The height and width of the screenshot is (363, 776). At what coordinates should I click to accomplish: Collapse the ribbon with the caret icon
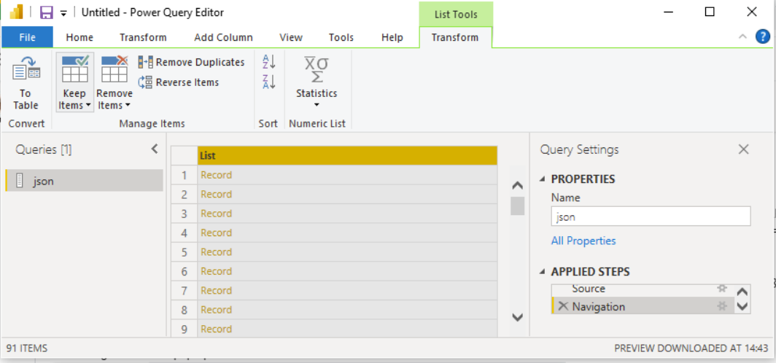coord(743,36)
